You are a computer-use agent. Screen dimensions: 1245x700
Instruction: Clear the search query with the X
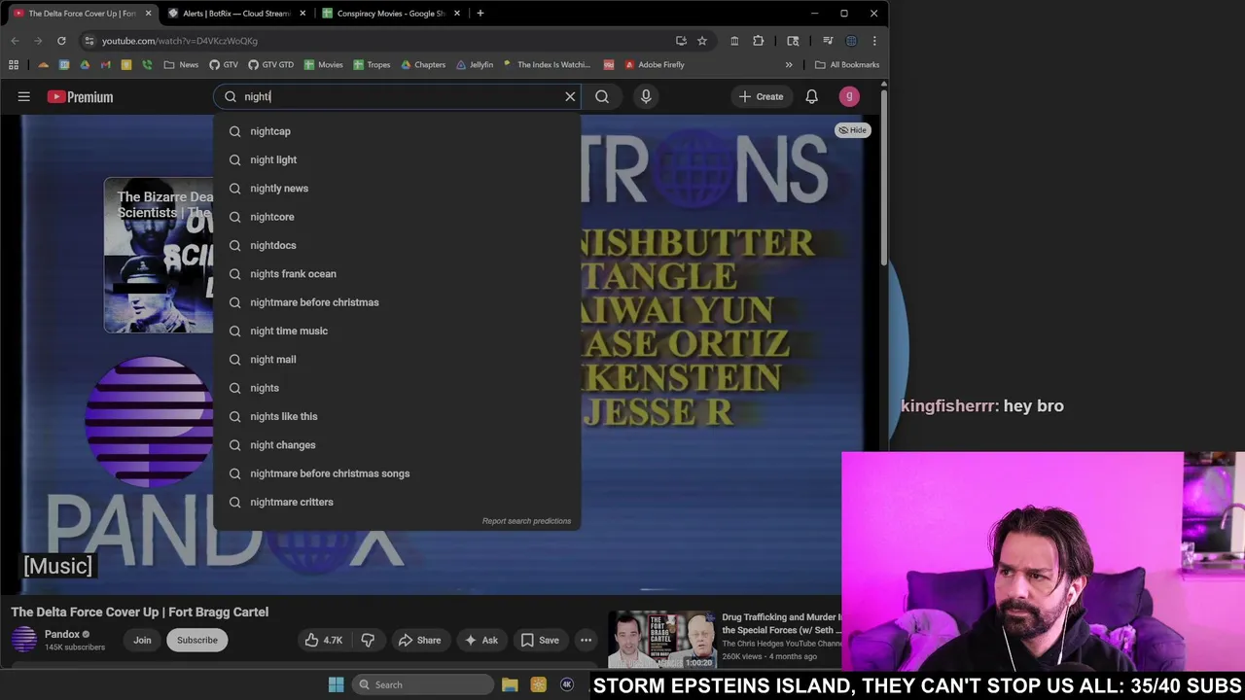pos(570,96)
